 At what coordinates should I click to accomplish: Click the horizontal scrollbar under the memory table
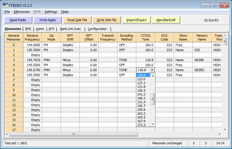pos(74,135)
